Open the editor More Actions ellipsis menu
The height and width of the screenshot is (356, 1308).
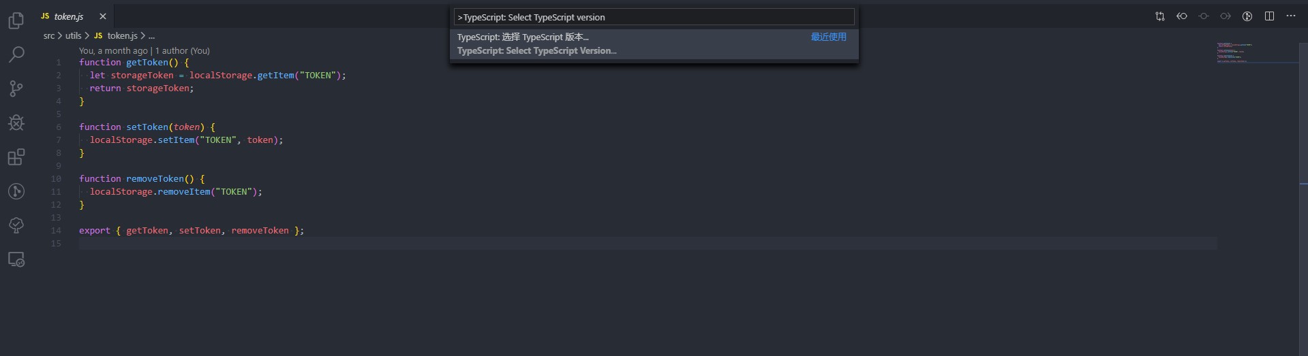pyautogui.click(x=1291, y=16)
